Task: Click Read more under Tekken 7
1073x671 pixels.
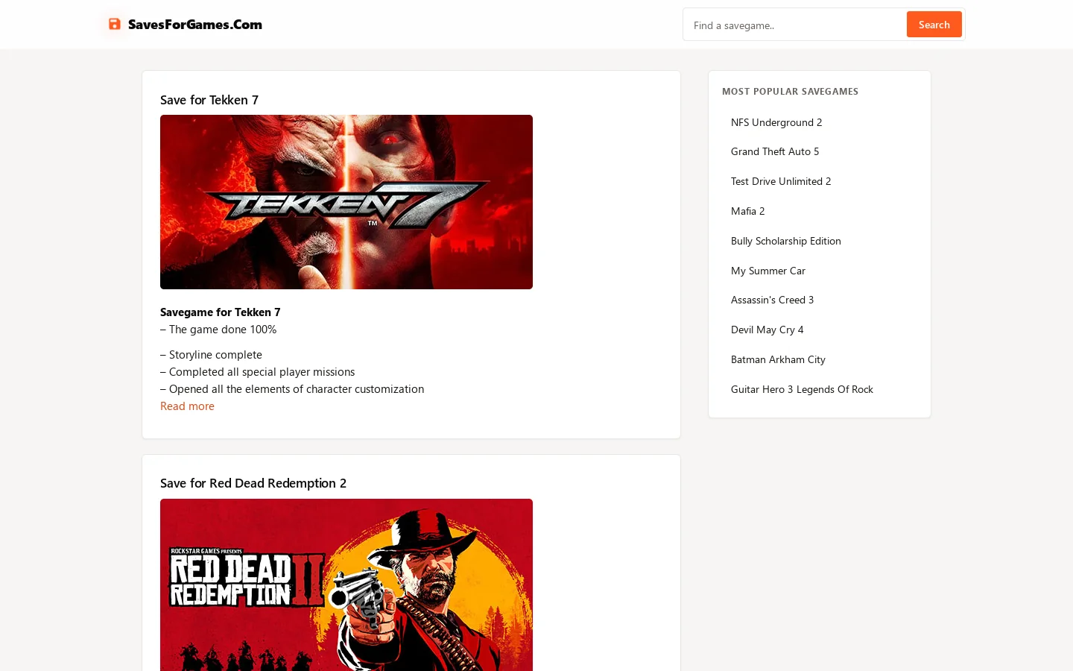Action: coord(187,406)
